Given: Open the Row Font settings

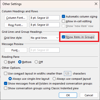Looking at the screenshot, I should [16, 25].
